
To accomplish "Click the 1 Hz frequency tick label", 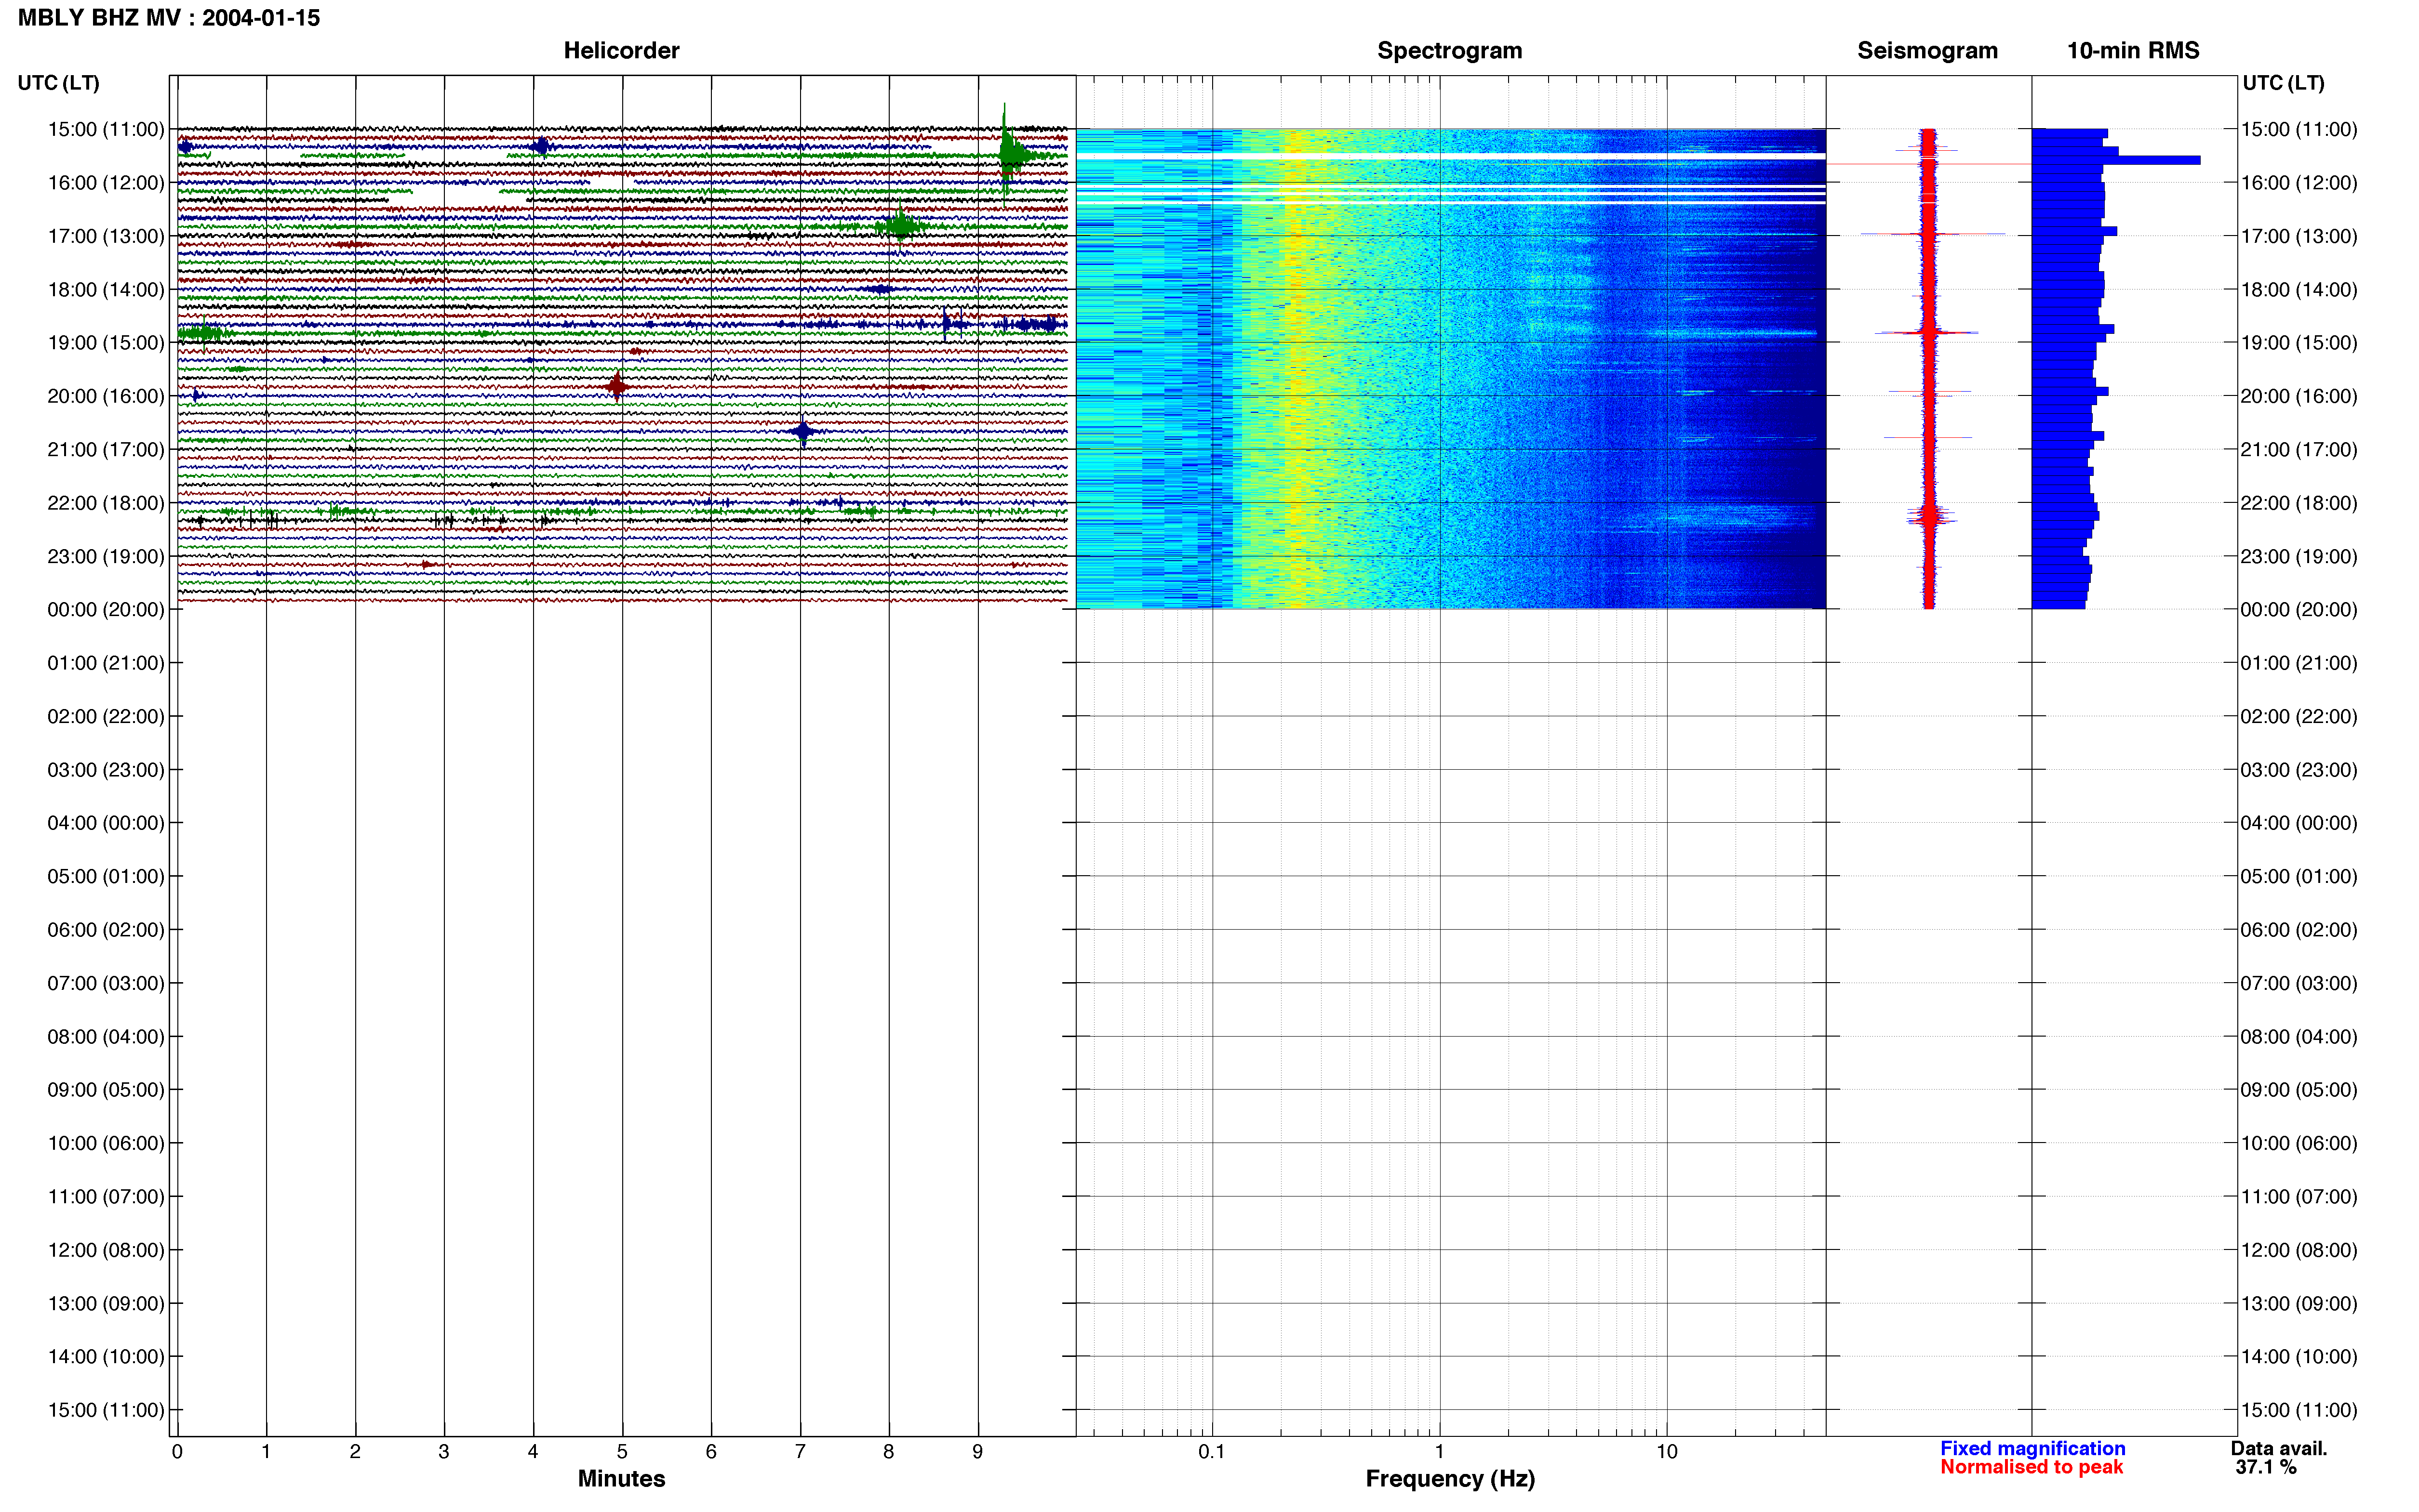I will [1439, 1451].
